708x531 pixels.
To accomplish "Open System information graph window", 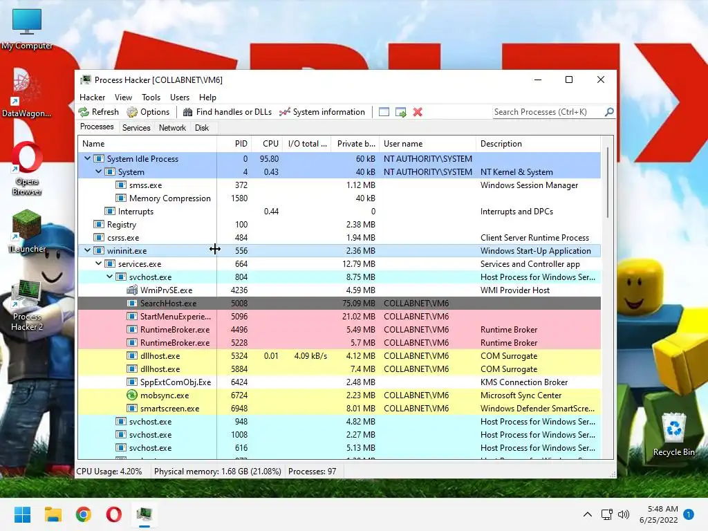I will (322, 112).
